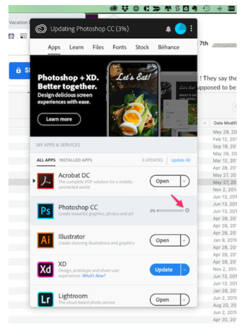244x329 pixels.
Task: Click the XD app icon
Action: click(x=45, y=269)
